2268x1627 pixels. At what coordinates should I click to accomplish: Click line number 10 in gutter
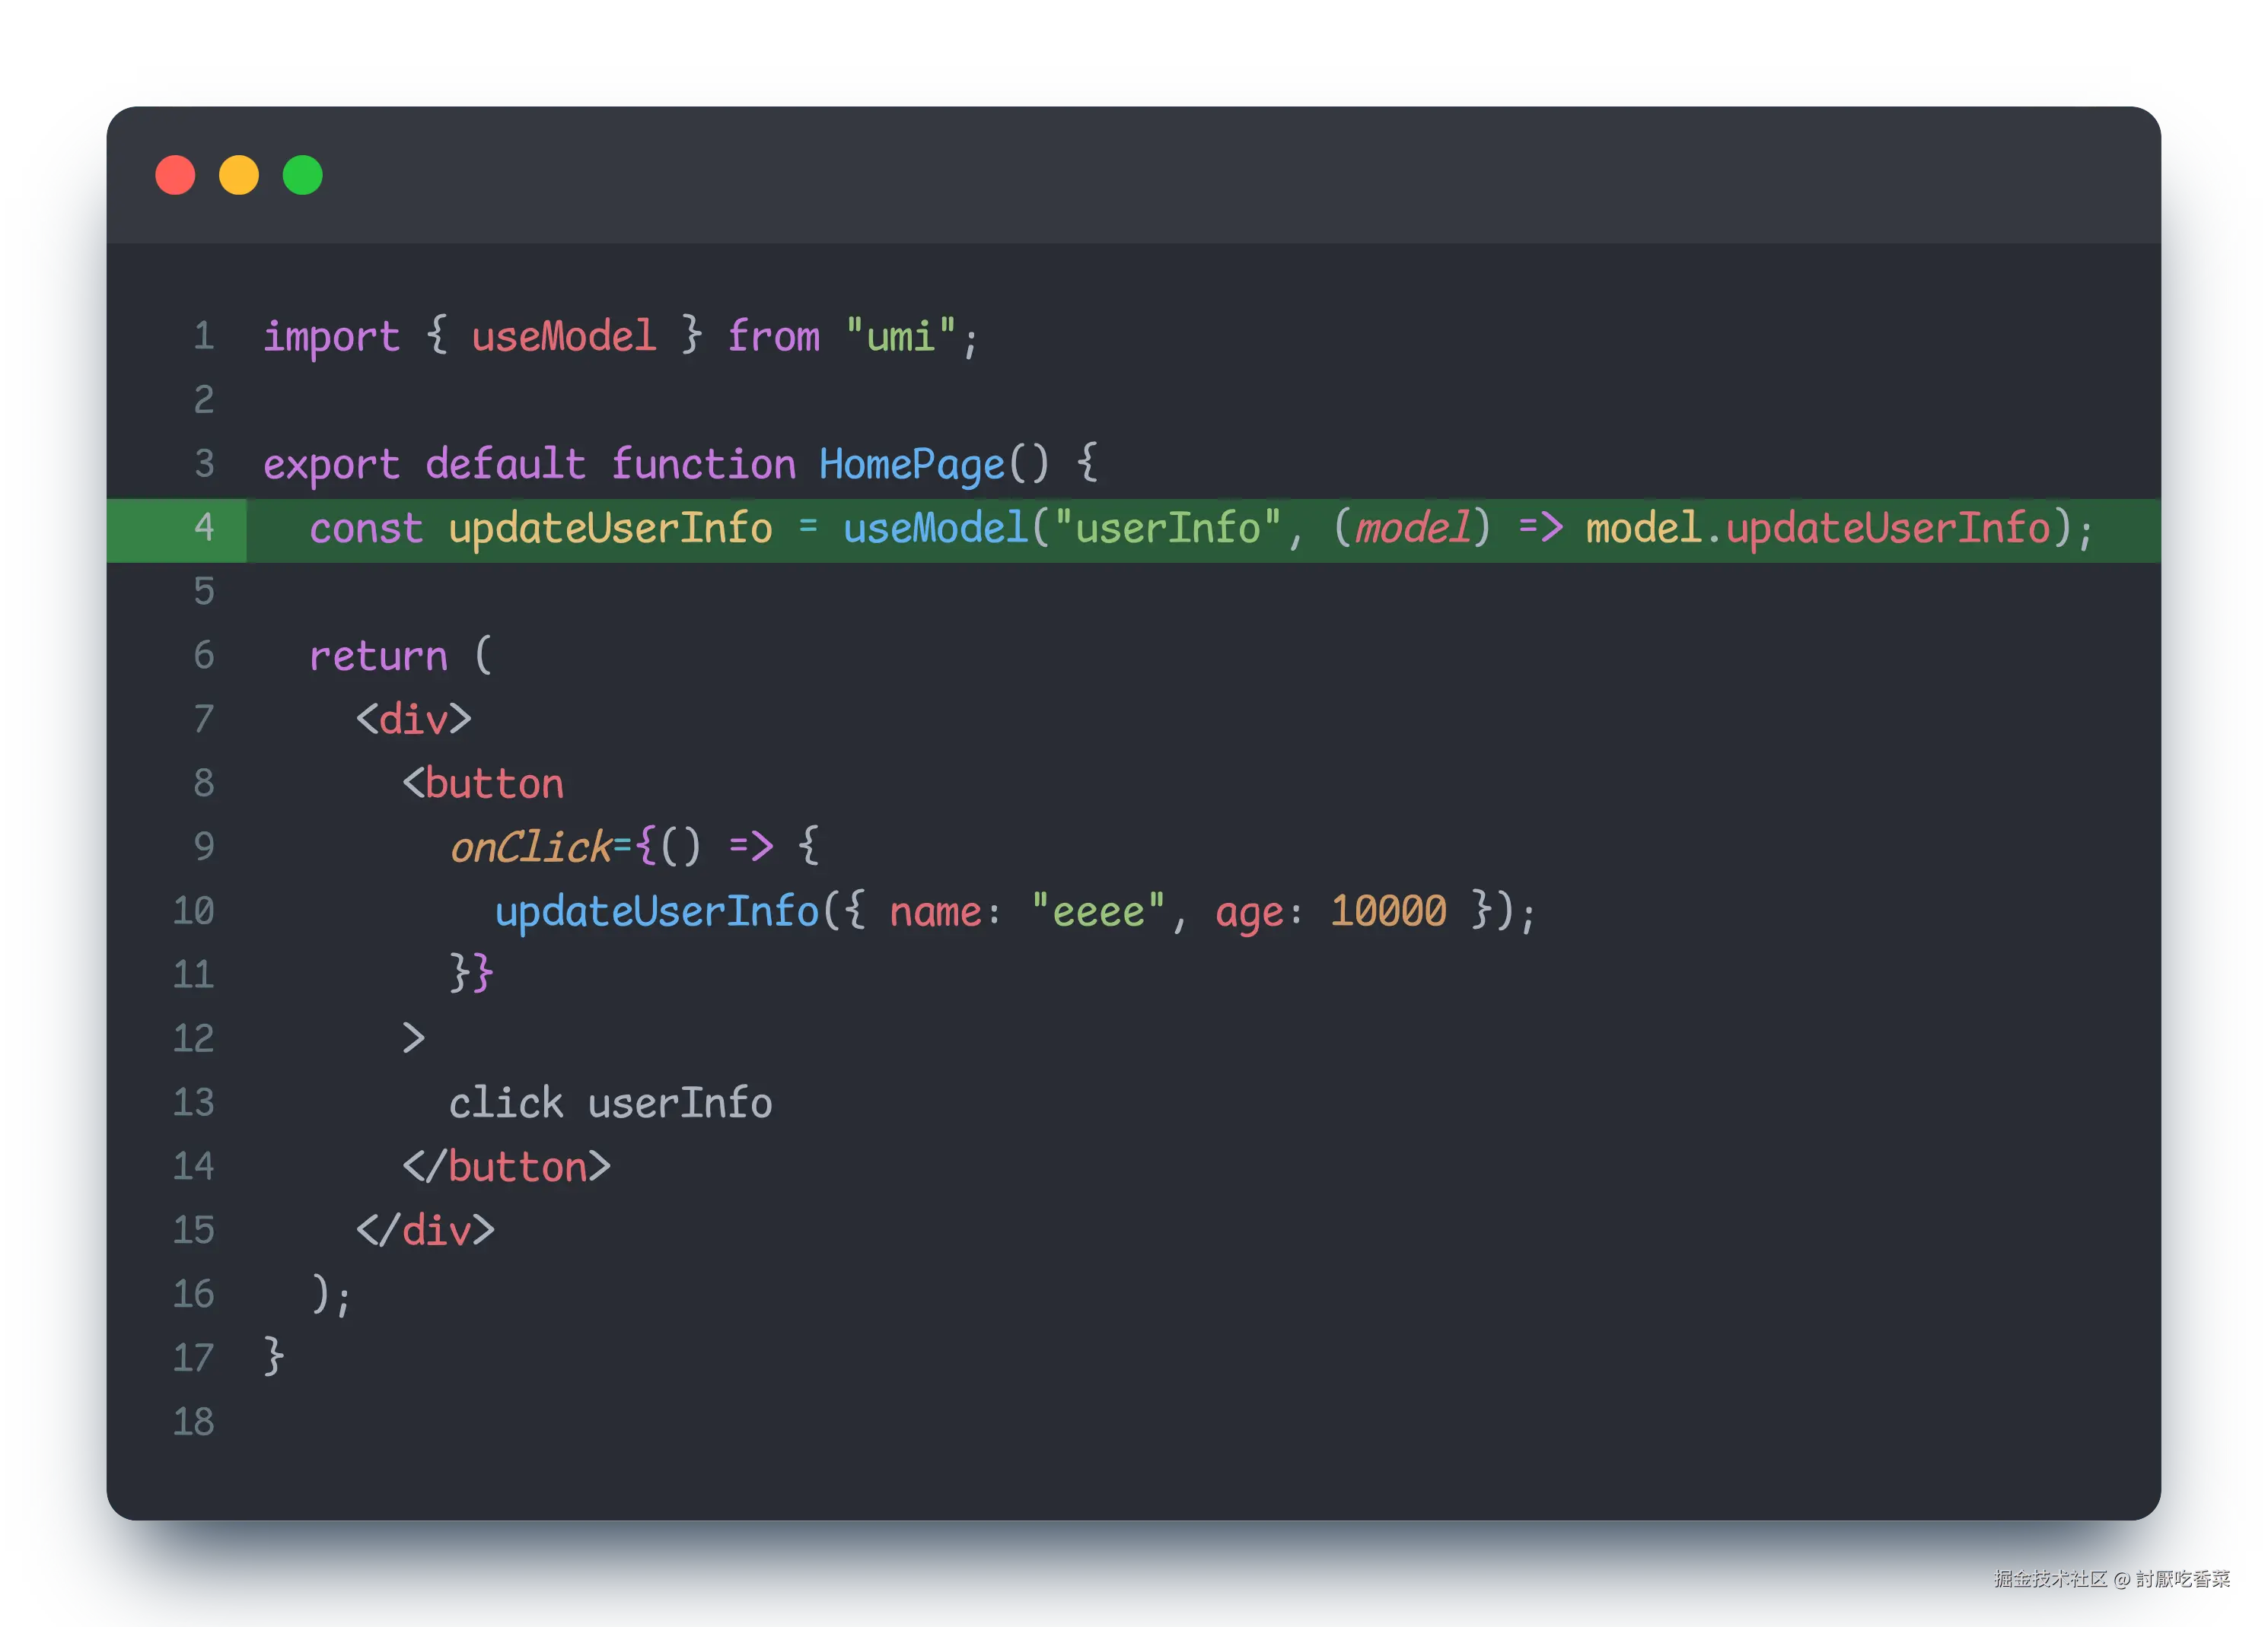pyautogui.click(x=194, y=910)
